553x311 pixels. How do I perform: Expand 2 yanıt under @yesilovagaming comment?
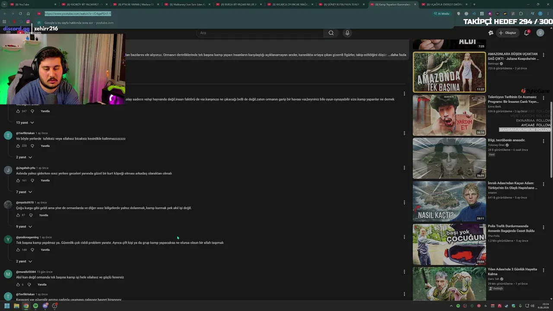24,261
